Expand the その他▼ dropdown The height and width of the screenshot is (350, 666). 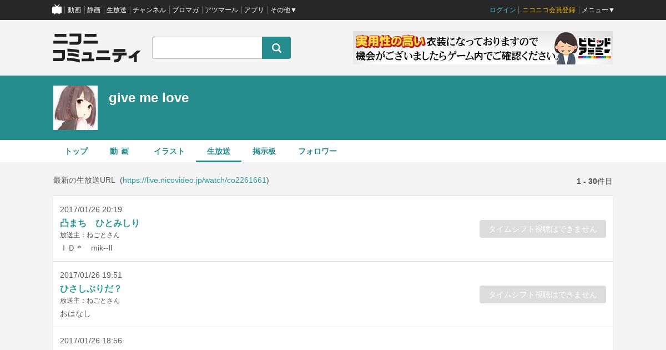coord(284,10)
